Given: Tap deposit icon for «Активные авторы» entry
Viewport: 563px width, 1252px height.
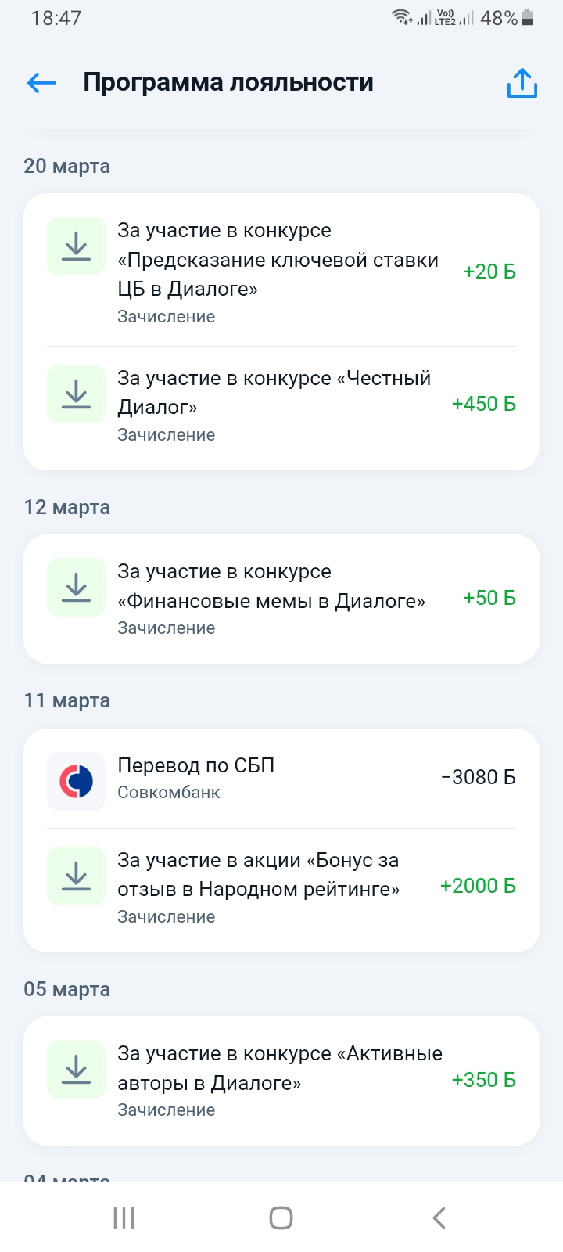Looking at the screenshot, I should coord(76,1069).
